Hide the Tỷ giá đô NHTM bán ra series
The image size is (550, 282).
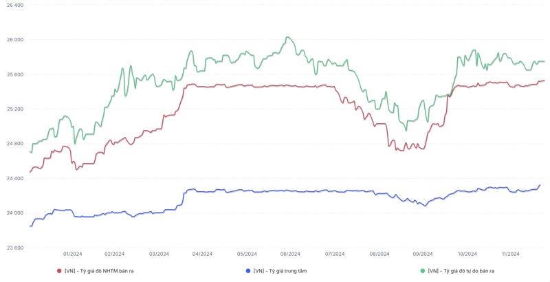coord(99,271)
